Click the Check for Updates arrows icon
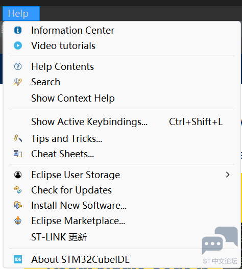Image resolution: width=242 pixels, height=269 pixels. [18, 190]
